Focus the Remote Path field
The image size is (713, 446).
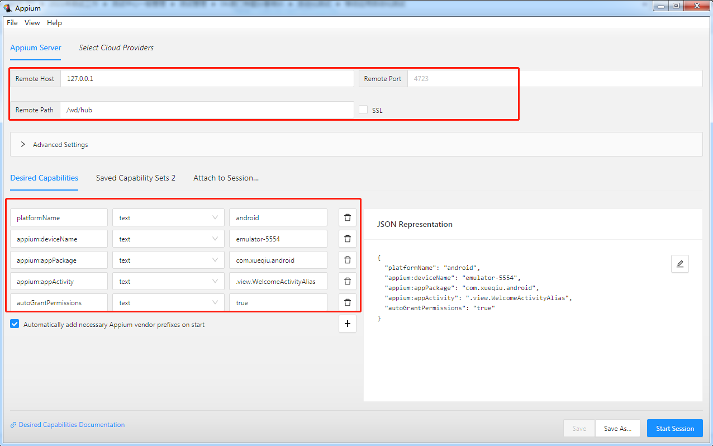coord(207,110)
